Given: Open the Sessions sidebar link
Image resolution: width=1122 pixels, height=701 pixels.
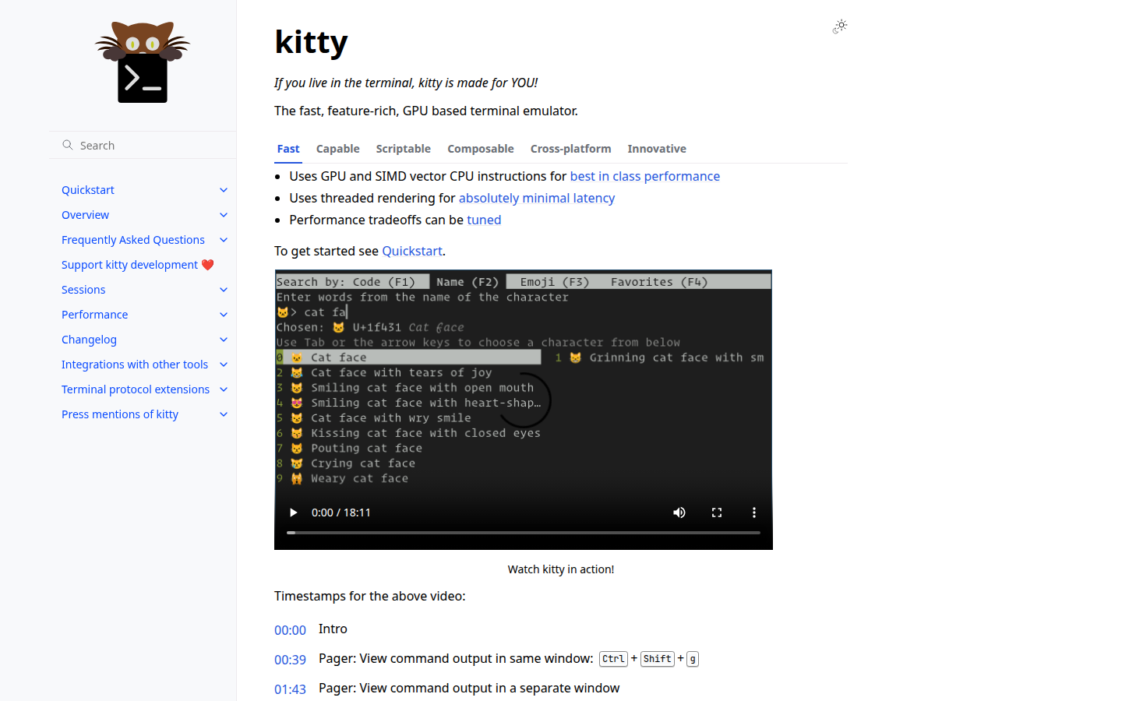Looking at the screenshot, I should (x=83, y=290).
